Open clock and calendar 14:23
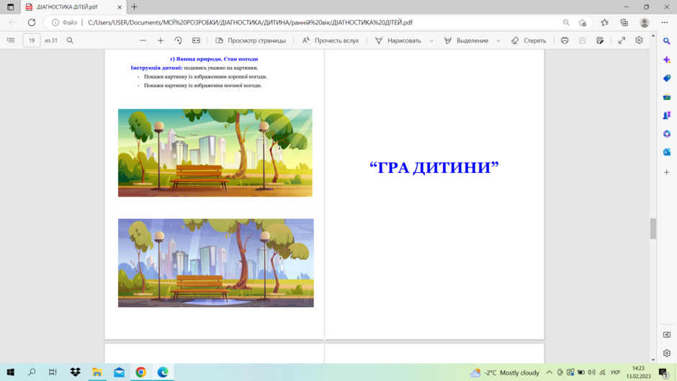The width and height of the screenshot is (677, 381). (639, 372)
